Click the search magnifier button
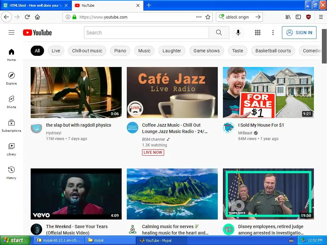 pos(219,33)
